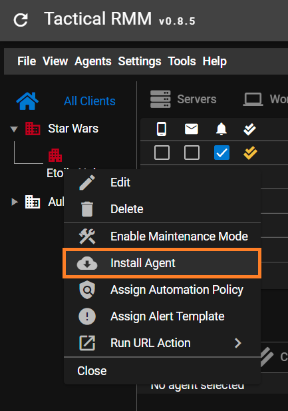Uncheck the dashboard alert checkbox

221,153
